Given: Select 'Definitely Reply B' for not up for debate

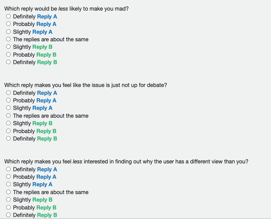Looking at the screenshot, I should click(8, 139).
